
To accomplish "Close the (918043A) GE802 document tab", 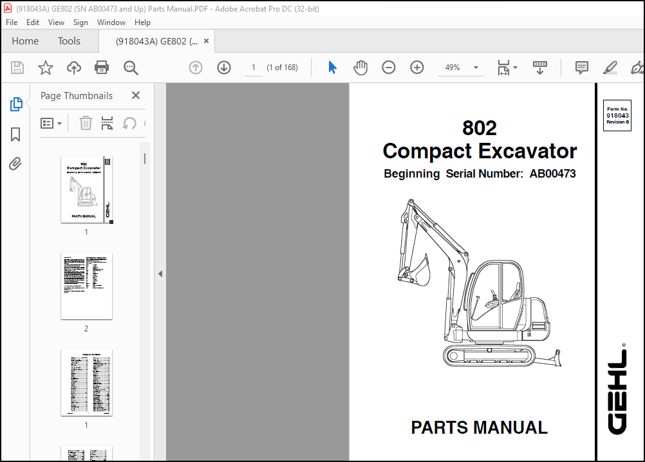I will 207,41.
